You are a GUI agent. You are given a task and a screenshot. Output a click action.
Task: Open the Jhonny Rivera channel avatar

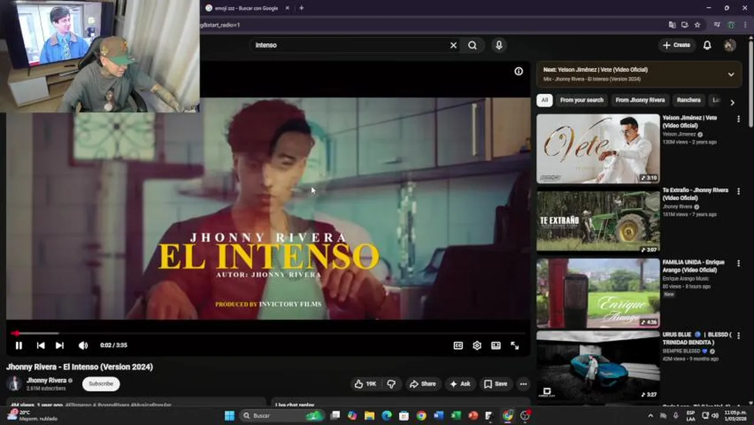click(14, 384)
